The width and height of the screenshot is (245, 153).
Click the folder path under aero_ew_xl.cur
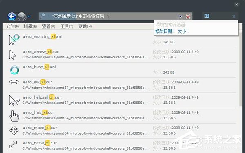[x=85, y=88]
